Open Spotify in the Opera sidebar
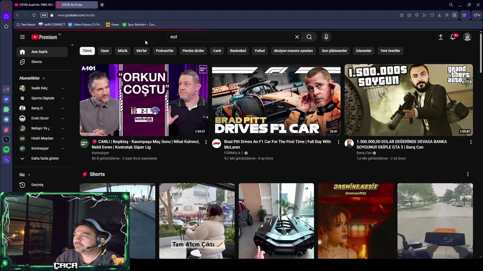The image size is (483, 271). coord(6,149)
